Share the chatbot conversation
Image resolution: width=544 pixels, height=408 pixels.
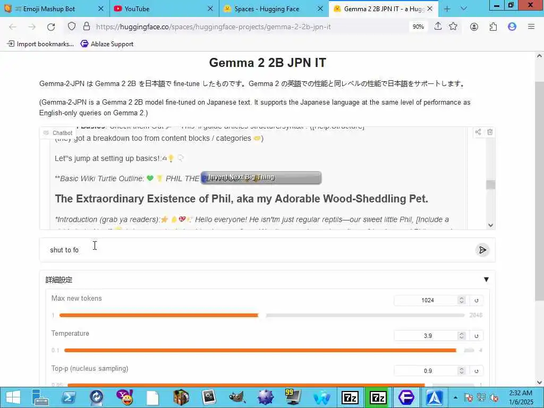[478, 132]
